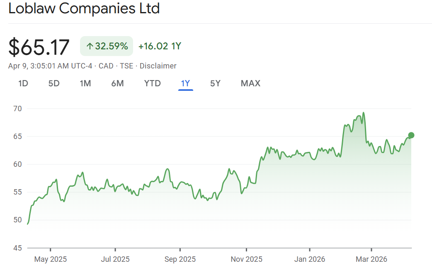Image resolution: width=432 pixels, height=268 pixels.
Task: Click the +16.02 1Y change text
Action: point(160,46)
